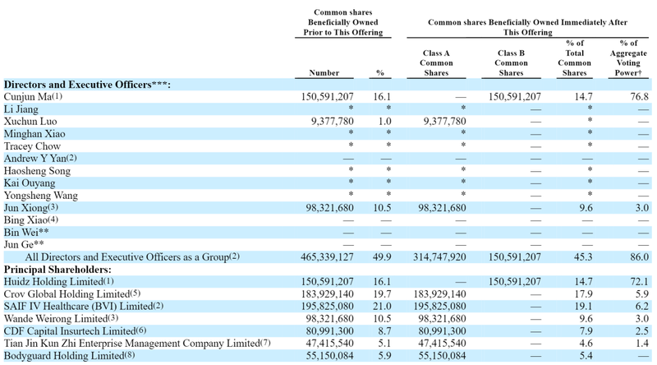
Task: Select the 4.6 total percentage for Tian Jin
Action: (586, 343)
